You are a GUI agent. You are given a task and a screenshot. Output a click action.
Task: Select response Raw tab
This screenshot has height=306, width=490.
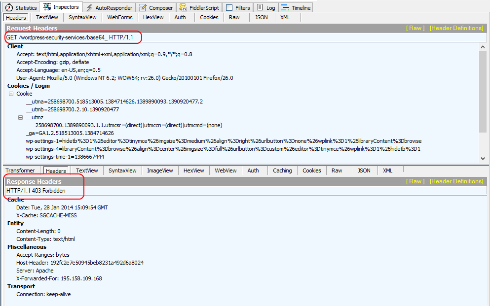pos(337,170)
